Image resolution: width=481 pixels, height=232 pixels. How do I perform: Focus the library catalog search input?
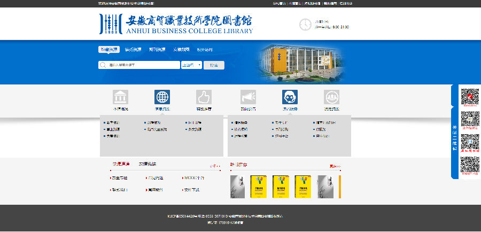click(x=143, y=65)
